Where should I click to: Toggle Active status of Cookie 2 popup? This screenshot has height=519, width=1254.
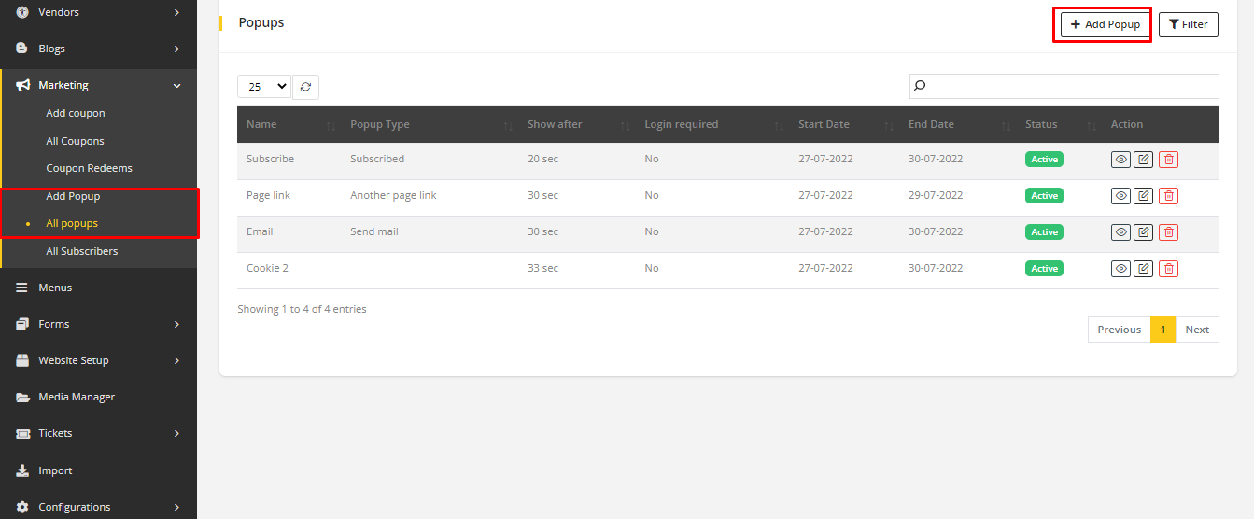[x=1044, y=269]
